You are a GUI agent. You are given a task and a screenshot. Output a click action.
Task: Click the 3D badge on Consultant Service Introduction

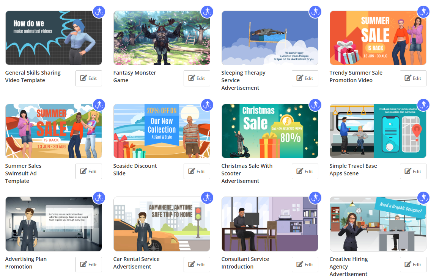pos(315,198)
